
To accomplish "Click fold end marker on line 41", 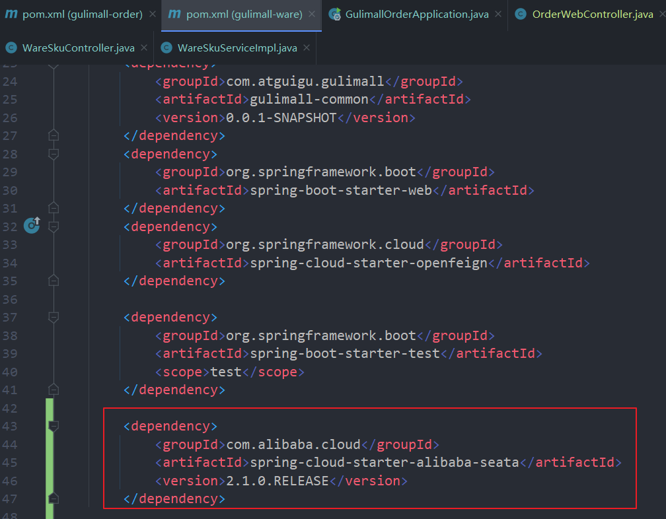I will click(x=54, y=389).
